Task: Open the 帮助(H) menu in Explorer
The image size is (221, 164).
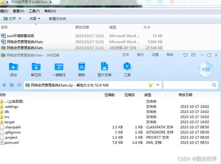Action: pyautogui.click(x=50, y=11)
